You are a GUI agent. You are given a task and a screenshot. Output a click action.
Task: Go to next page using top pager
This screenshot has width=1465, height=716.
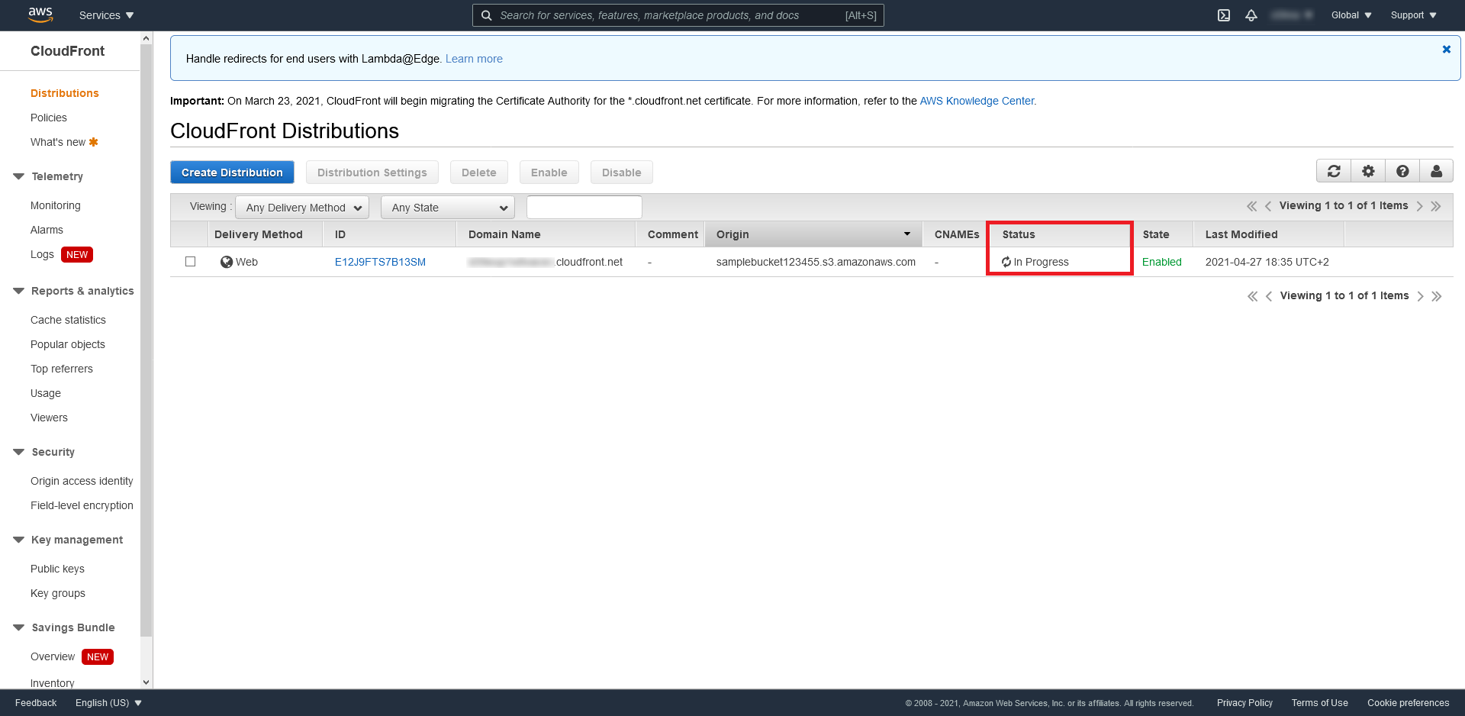click(1419, 206)
